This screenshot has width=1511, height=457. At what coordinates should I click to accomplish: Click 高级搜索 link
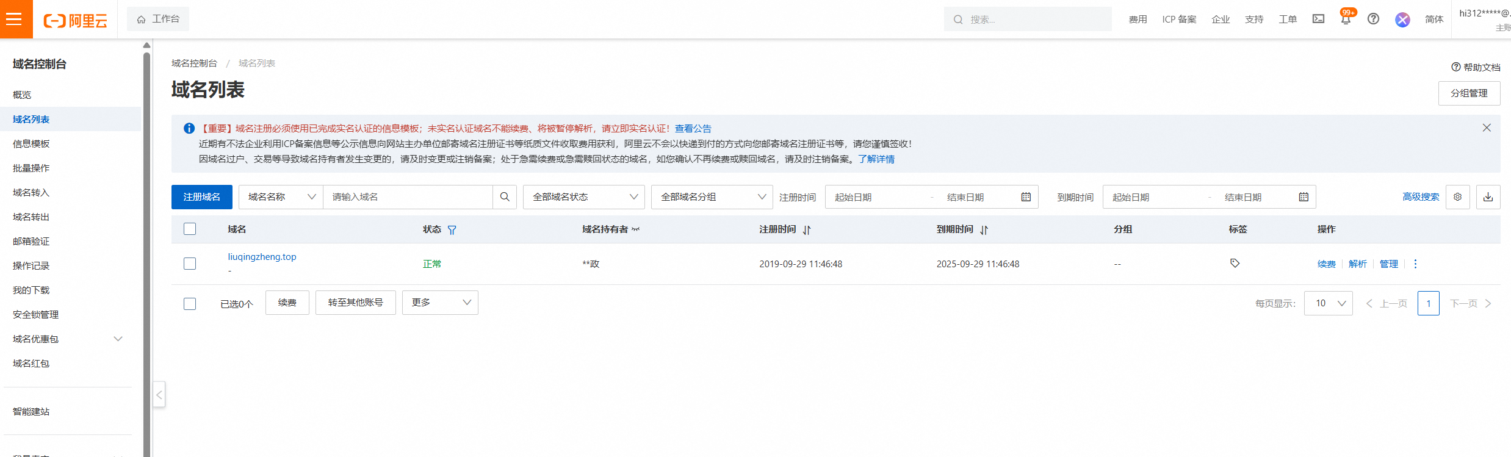[1421, 196]
